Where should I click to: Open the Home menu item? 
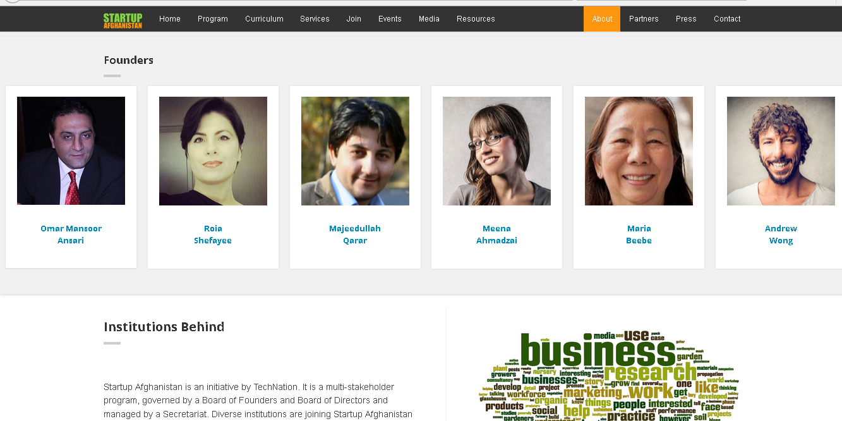170,19
